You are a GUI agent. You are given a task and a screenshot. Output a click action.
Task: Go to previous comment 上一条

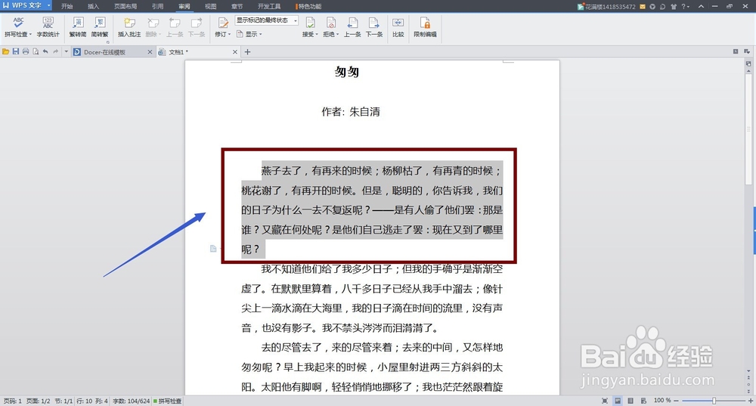pyautogui.click(x=175, y=27)
